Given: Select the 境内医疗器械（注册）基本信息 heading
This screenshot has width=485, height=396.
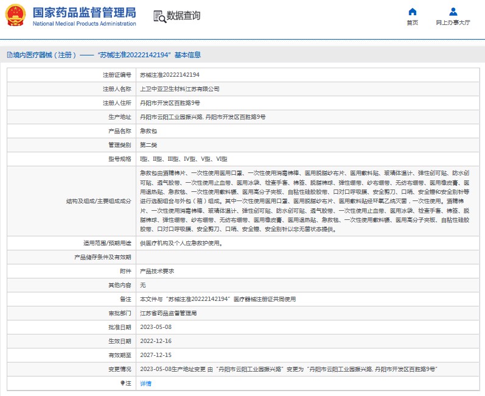Looking at the screenshot, I should coord(104,55).
